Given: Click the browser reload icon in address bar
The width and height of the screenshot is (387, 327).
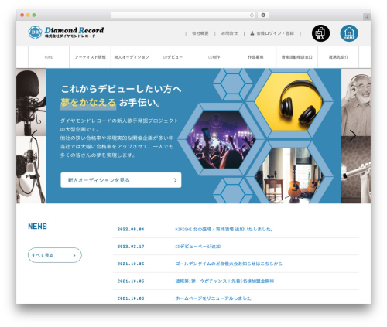Looking at the screenshot, I should tap(252, 15).
